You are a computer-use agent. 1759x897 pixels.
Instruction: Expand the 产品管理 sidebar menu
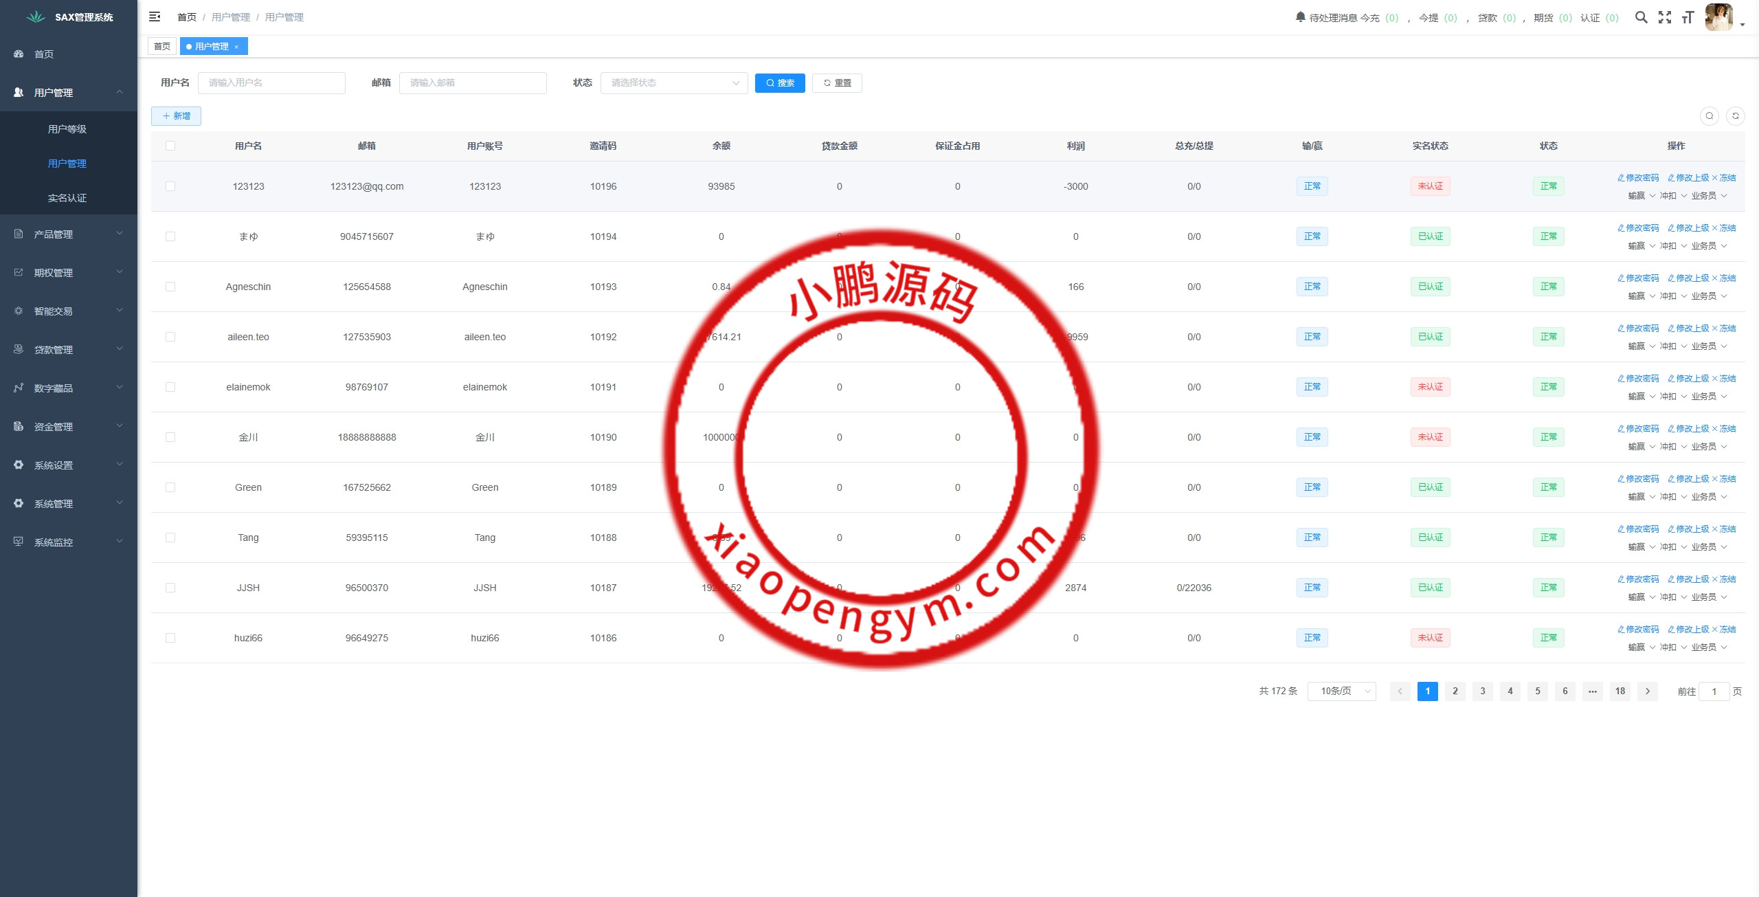pyautogui.click(x=69, y=234)
